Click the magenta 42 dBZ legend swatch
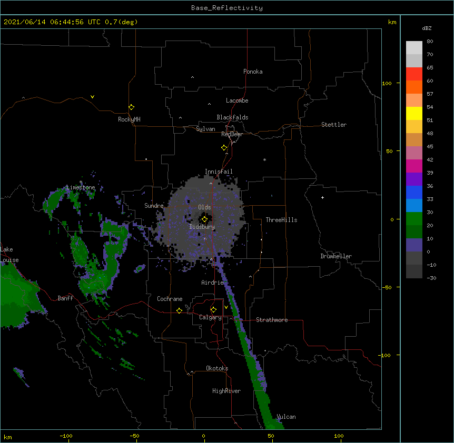454x443 pixels. [414, 166]
